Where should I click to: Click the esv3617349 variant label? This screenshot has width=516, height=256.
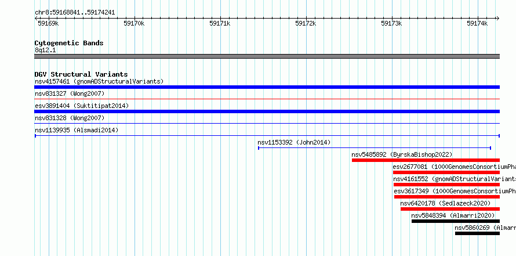click(455, 191)
